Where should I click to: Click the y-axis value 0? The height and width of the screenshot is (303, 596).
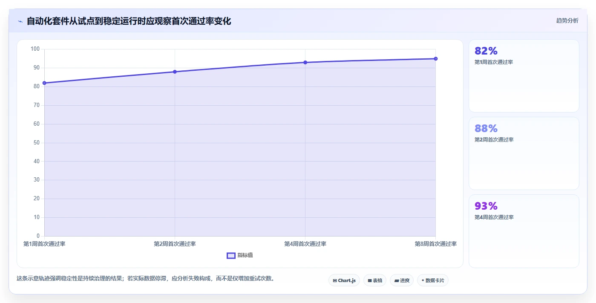click(38, 236)
